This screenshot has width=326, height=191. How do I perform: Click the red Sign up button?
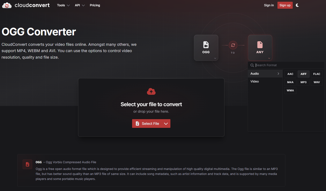pyautogui.click(x=285, y=5)
